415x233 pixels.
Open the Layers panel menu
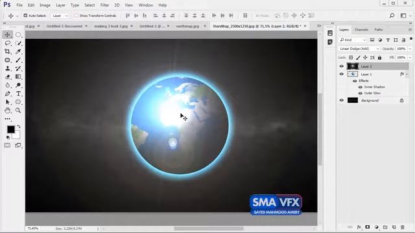[x=410, y=30]
